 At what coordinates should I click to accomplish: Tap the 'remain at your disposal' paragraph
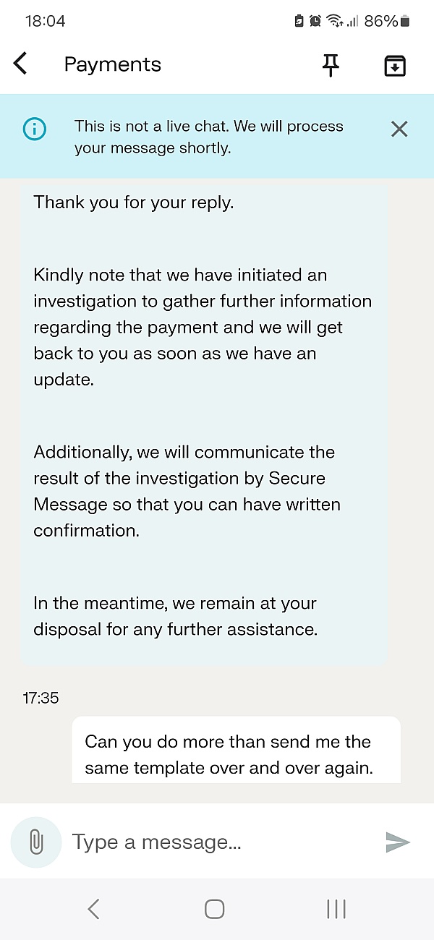pos(176,616)
